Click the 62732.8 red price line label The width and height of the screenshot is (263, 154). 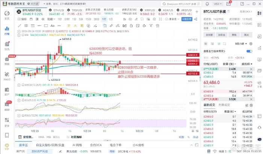click(193, 74)
